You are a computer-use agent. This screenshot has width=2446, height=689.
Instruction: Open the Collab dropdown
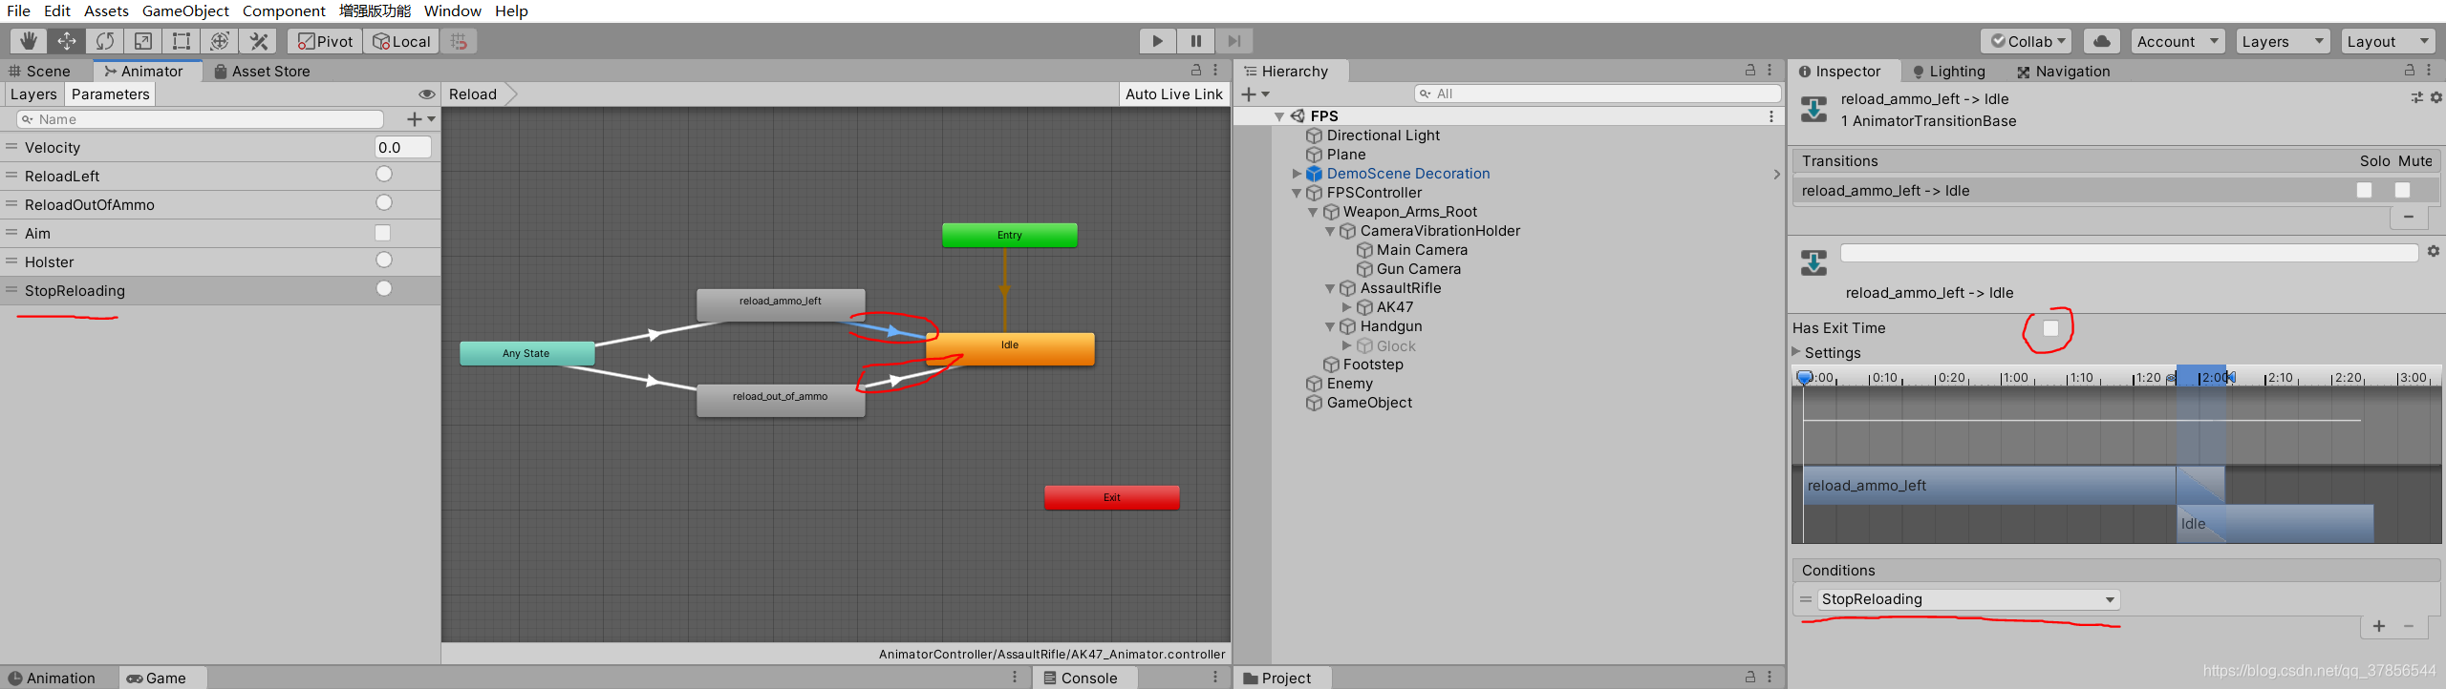pos(2026,41)
